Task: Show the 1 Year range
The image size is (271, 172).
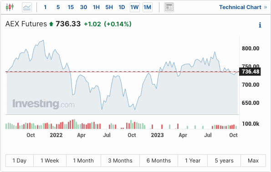Action: pyautogui.click(x=193, y=161)
